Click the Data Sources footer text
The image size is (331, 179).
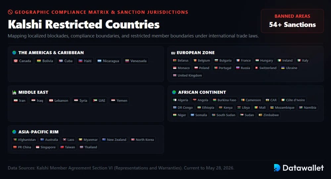click(121, 168)
